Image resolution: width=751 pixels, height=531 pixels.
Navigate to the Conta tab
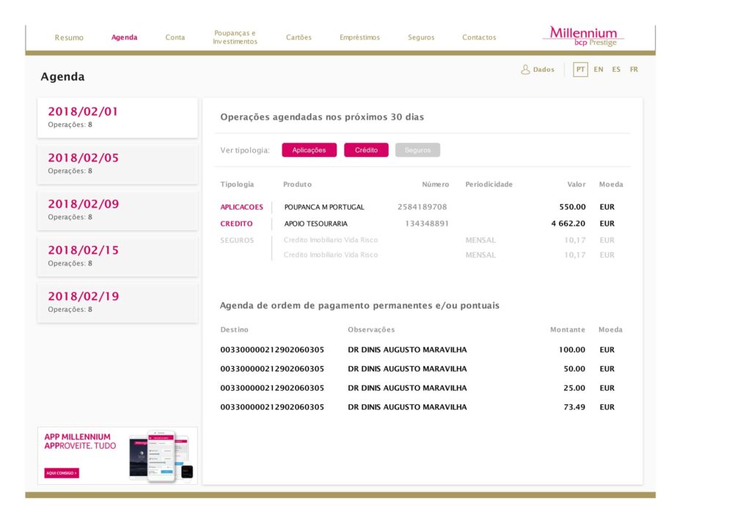click(175, 37)
